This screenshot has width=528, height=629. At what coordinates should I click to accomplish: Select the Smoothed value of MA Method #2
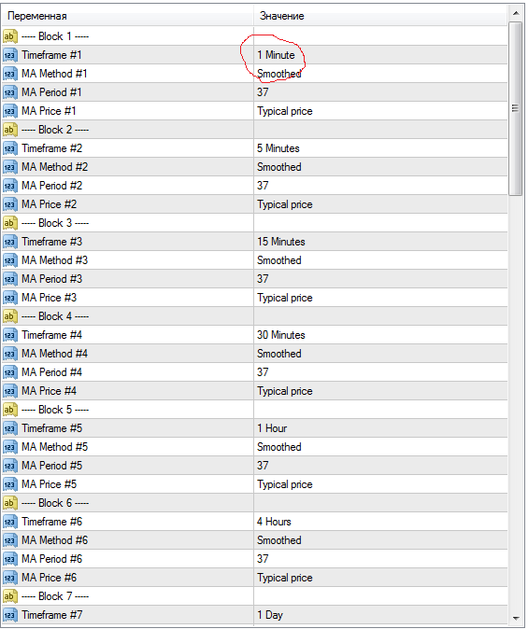pyautogui.click(x=279, y=167)
